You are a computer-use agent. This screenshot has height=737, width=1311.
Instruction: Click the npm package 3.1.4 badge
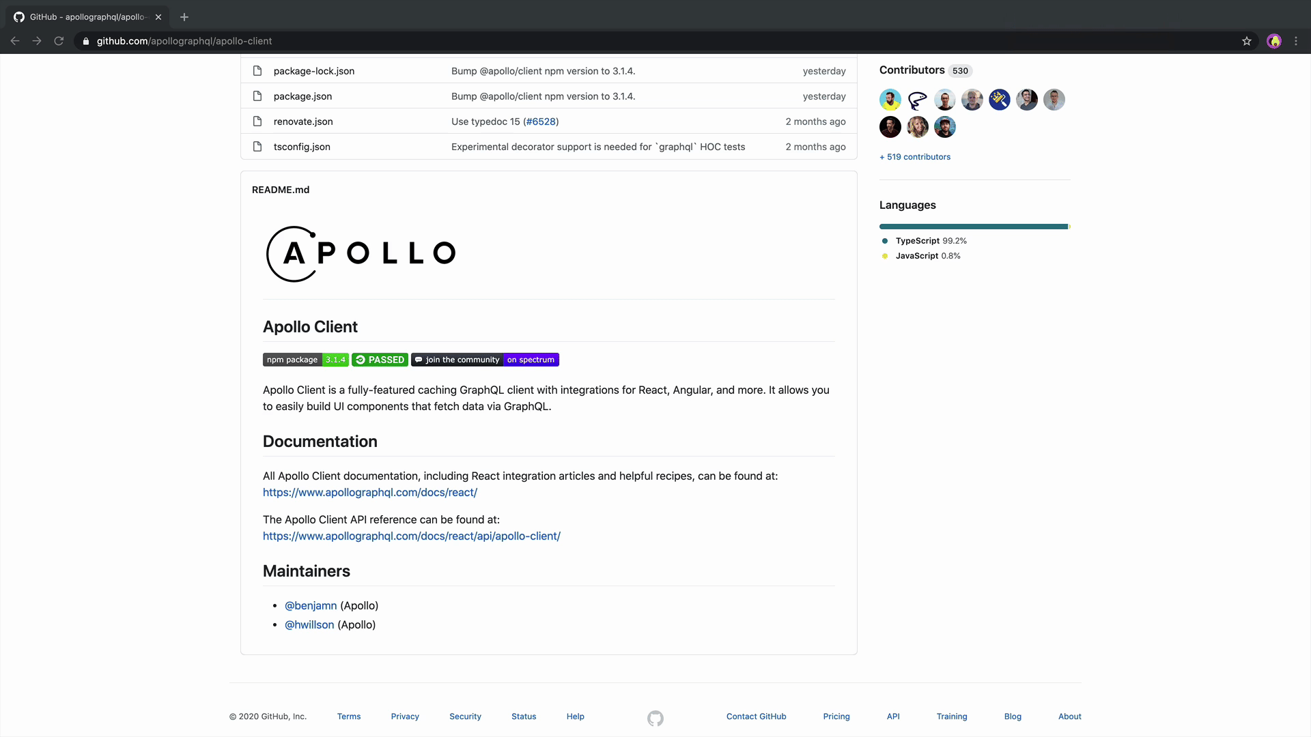tap(306, 360)
